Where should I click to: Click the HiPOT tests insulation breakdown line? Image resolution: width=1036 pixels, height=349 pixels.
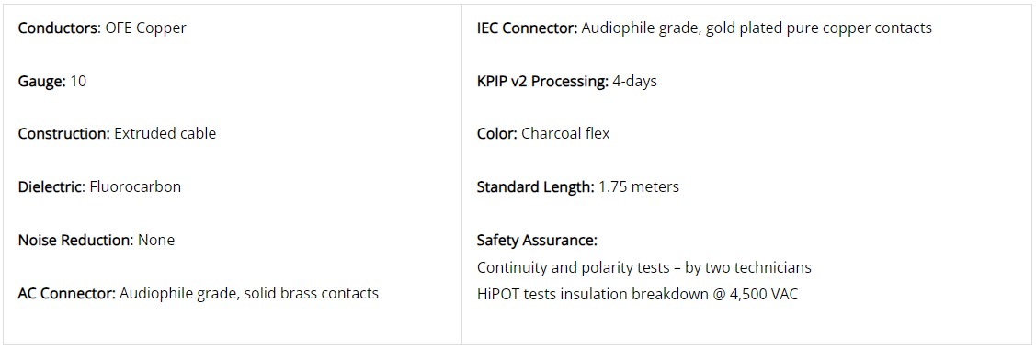click(x=638, y=294)
